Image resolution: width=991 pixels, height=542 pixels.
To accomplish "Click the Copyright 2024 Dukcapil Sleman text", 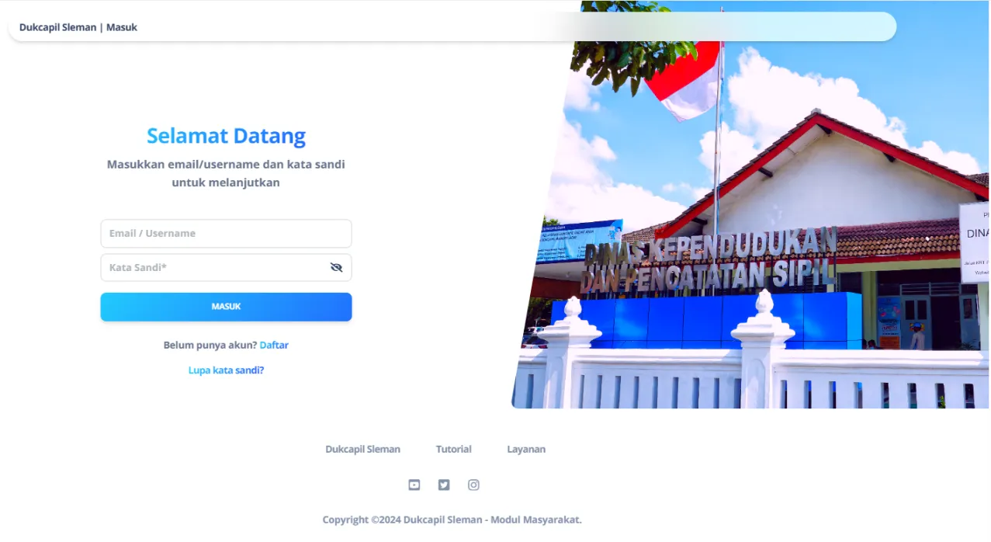I will (452, 519).
